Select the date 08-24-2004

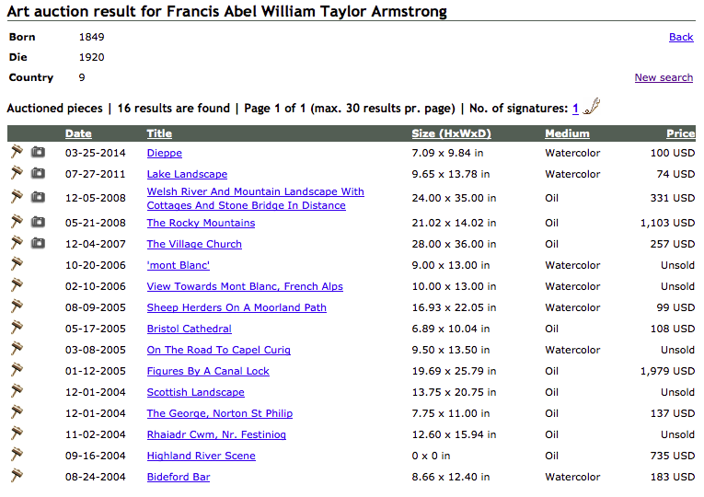[95, 477]
